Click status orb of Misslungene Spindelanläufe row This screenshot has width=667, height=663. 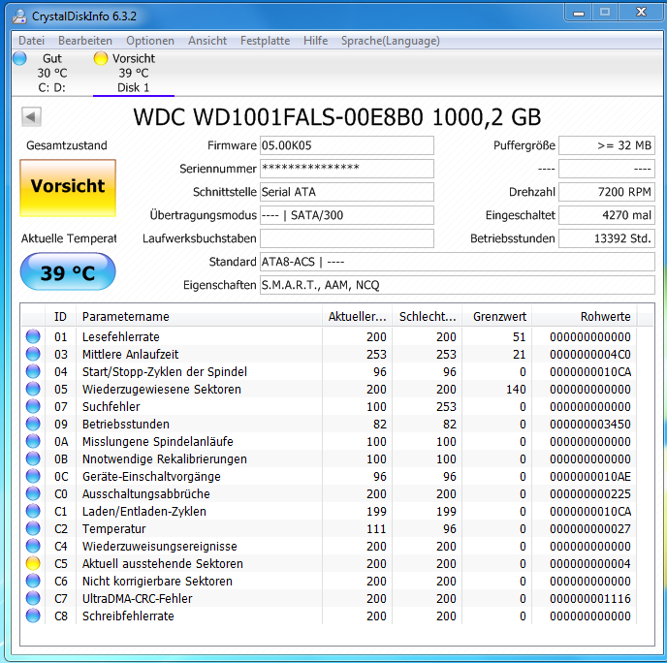coord(33,441)
